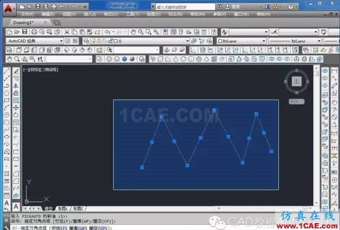
Task: Select the Mirror modify tool
Action: pyautogui.click(x=16, y=86)
